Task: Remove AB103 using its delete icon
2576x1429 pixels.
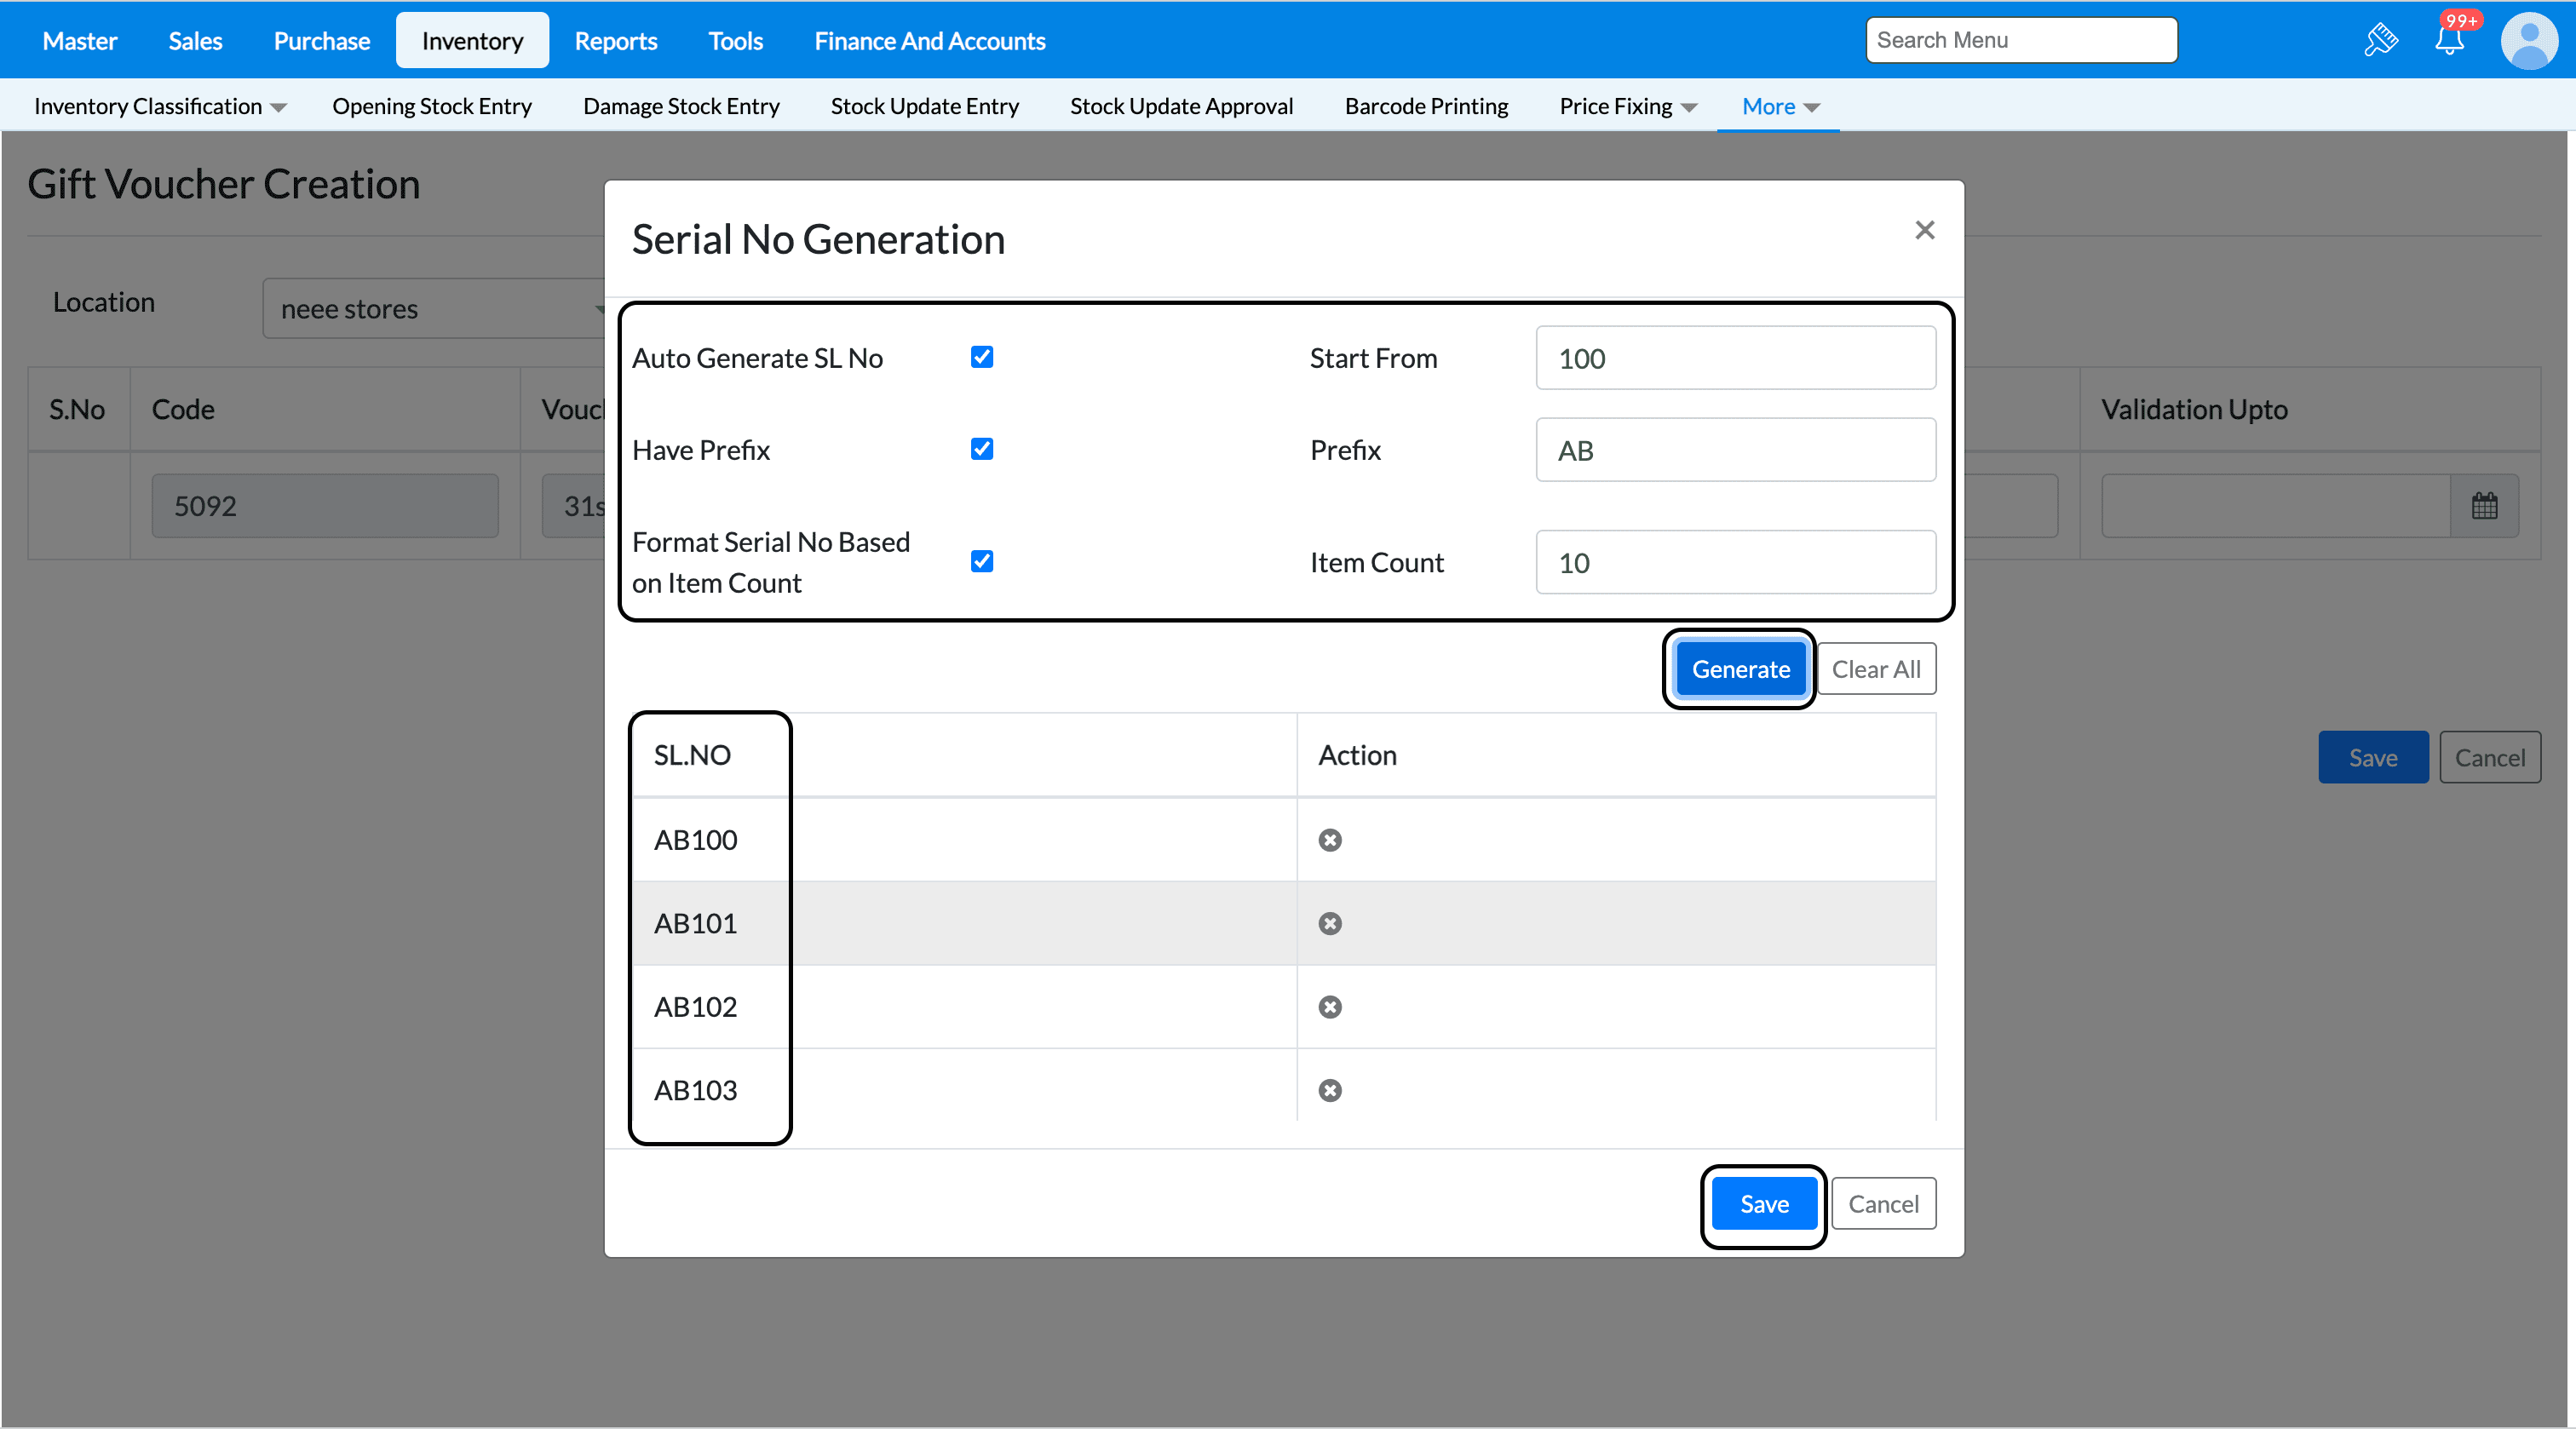Action: click(1329, 1090)
